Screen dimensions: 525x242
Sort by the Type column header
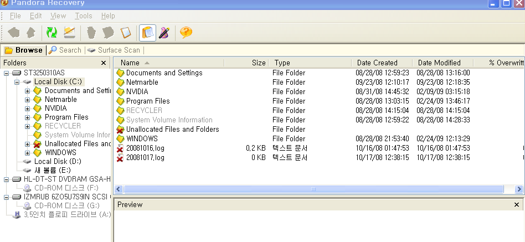pos(310,63)
